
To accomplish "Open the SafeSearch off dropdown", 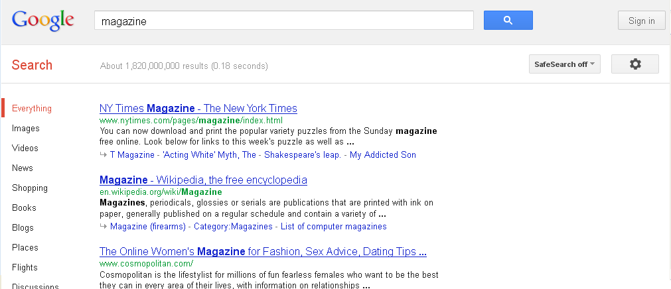I will [x=564, y=64].
